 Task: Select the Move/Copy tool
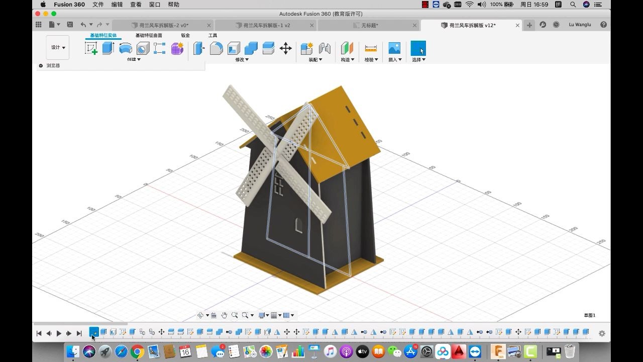pyautogui.click(x=286, y=48)
